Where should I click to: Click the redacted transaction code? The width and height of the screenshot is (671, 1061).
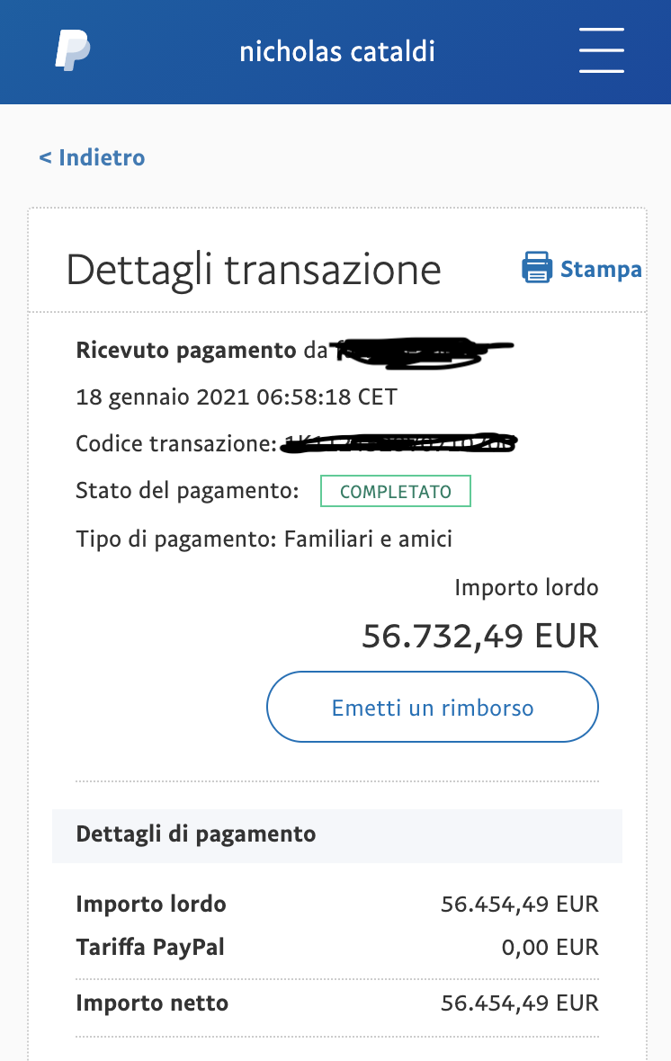[400, 443]
